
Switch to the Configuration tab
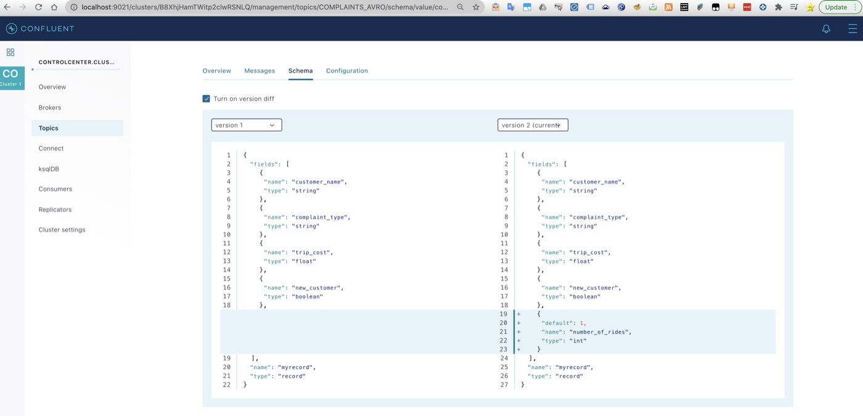347,71
